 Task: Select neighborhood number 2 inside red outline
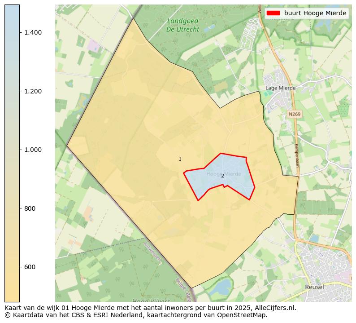pyautogui.click(x=222, y=176)
